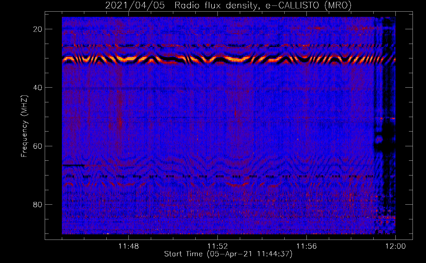Viewport: 426px width, 263px height.
Task: Select the 11:52 time tick label
Action: (x=217, y=246)
